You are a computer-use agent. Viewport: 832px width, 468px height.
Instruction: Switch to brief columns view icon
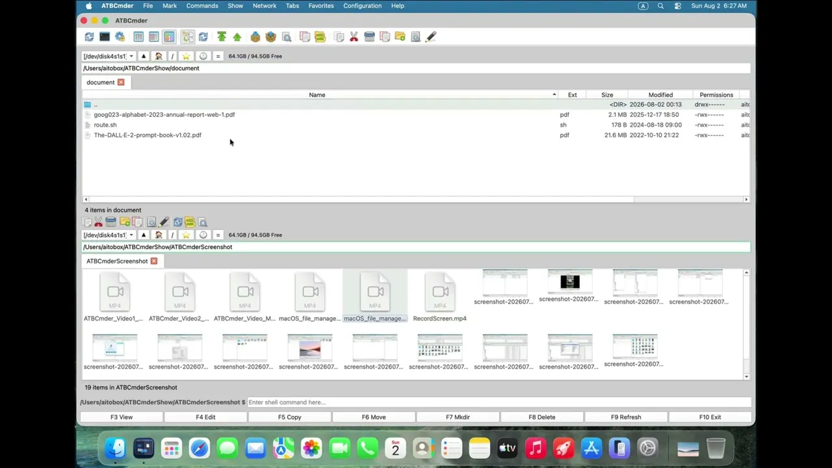click(x=138, y=37)
